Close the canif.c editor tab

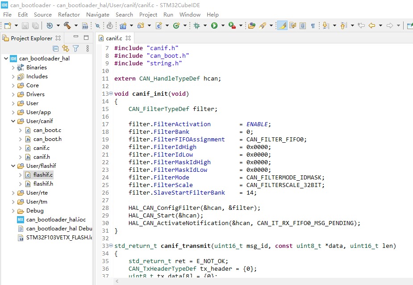pyautogui.click(x=128, y=38)
